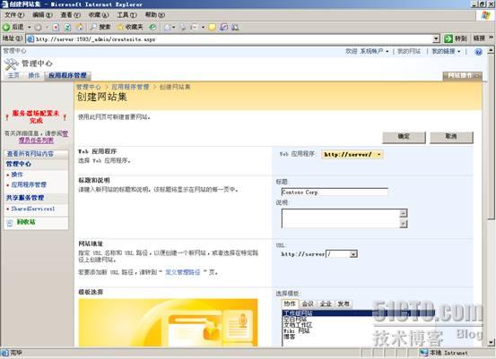Click the toolbar icon left of Messenger

pos(223,28)
